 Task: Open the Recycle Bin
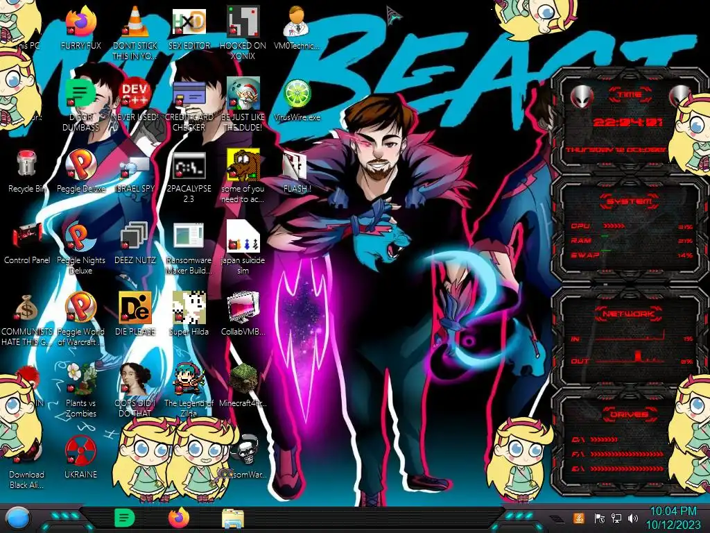pyautogui.click(x=27, y=164)
